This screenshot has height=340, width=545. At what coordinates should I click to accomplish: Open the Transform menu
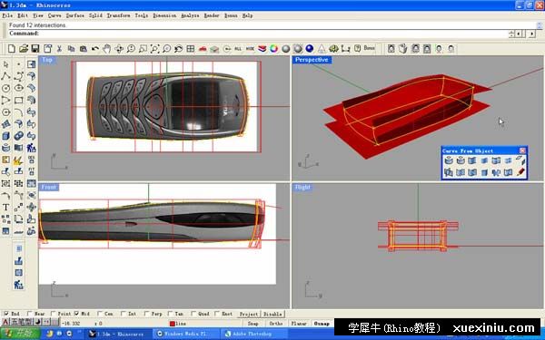click(118, 15)
